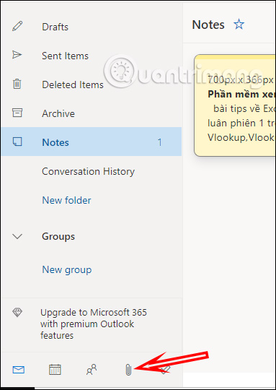Select the Notes folder
276x390 pixels.
point(91,142)
